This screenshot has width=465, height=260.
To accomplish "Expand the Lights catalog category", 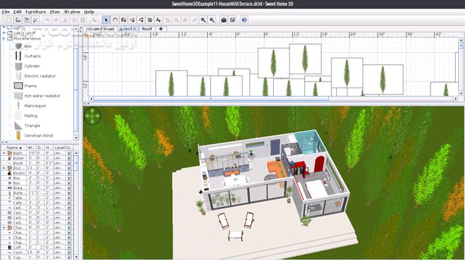I will pos(4,27).
